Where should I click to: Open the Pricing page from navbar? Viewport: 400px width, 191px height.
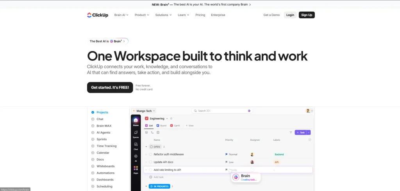(200, 15)
